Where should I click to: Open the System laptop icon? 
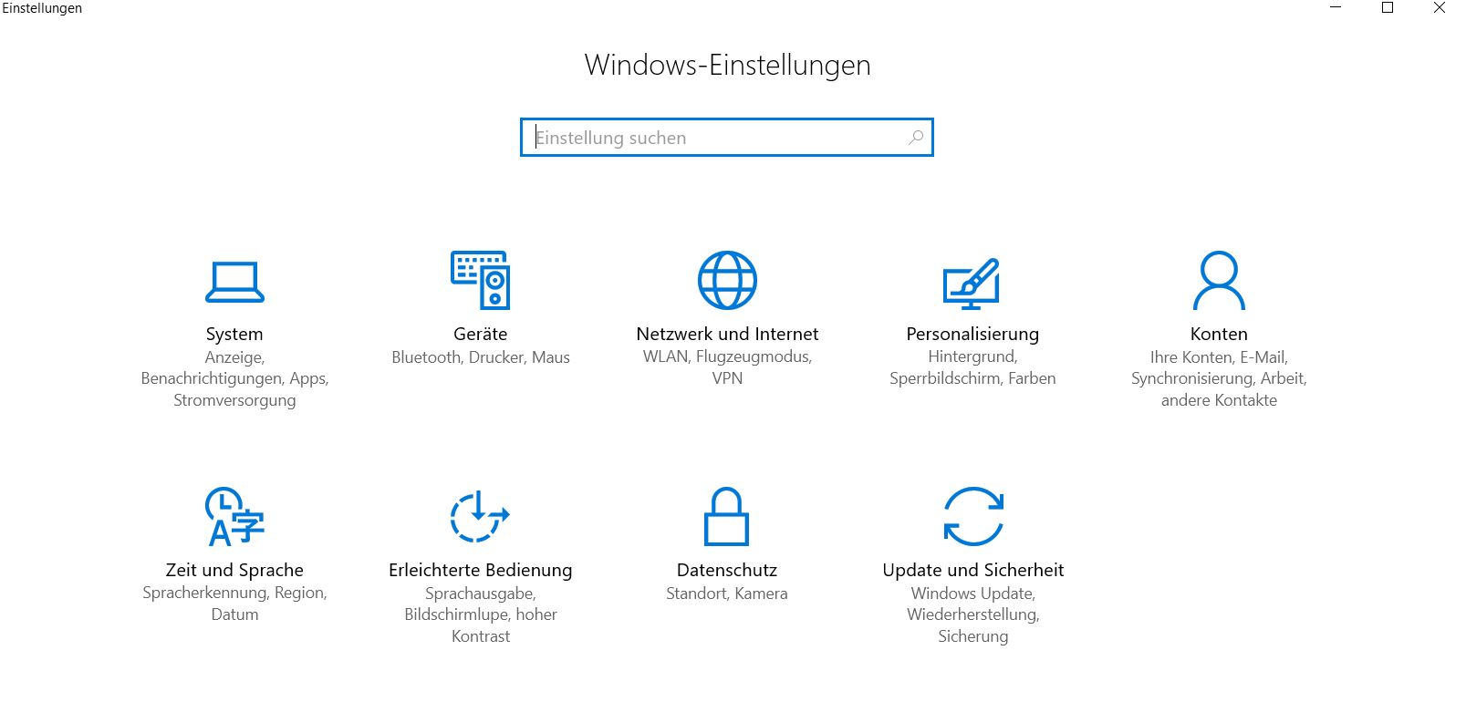coord(234,282)
